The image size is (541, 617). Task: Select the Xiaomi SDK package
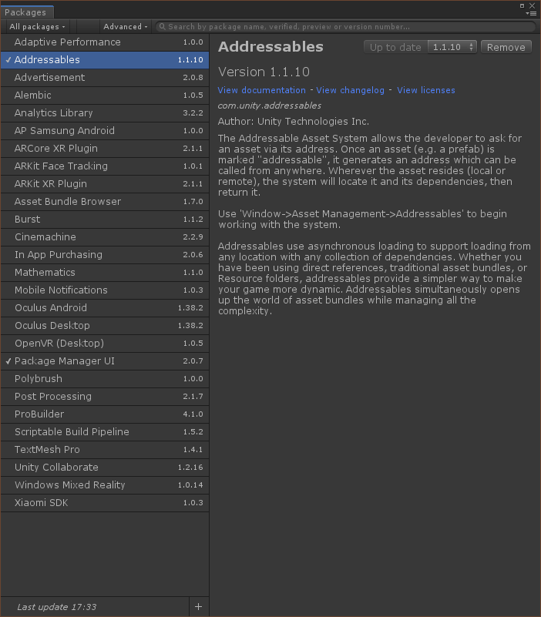click(x=105, y=502)
